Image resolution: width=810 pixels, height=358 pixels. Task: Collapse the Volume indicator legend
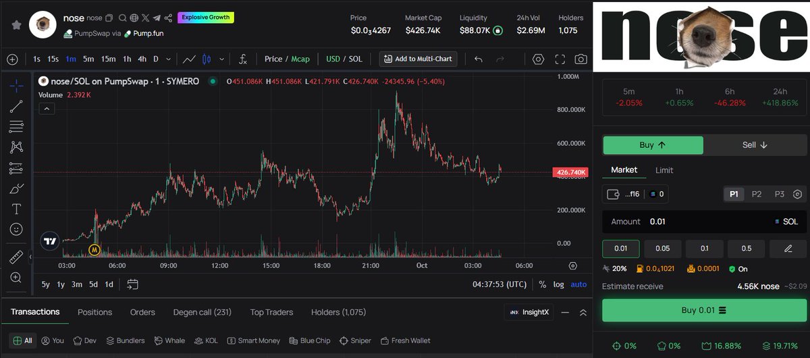tap(47, 108)
